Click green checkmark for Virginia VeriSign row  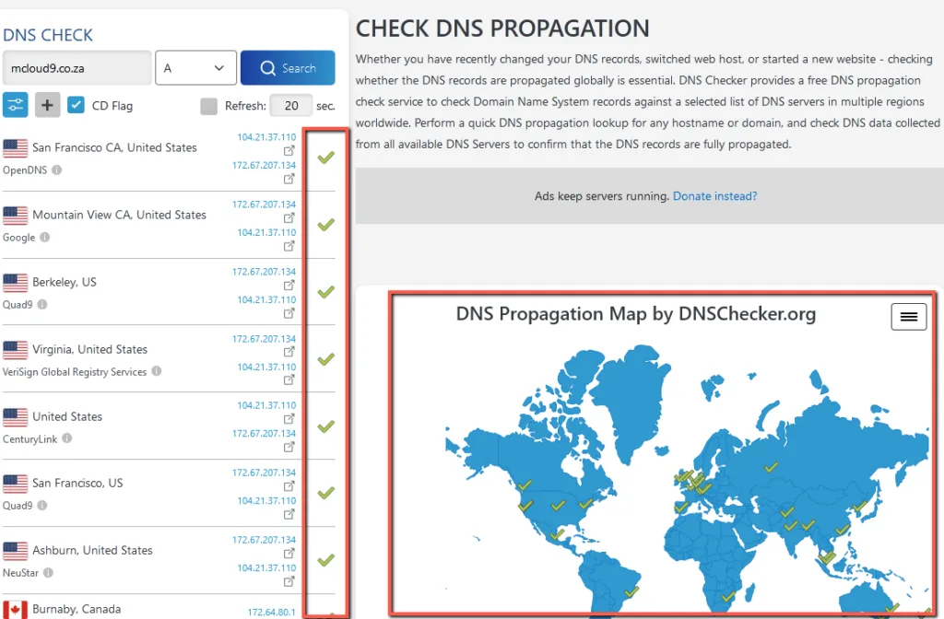click(x=325, y=360)
